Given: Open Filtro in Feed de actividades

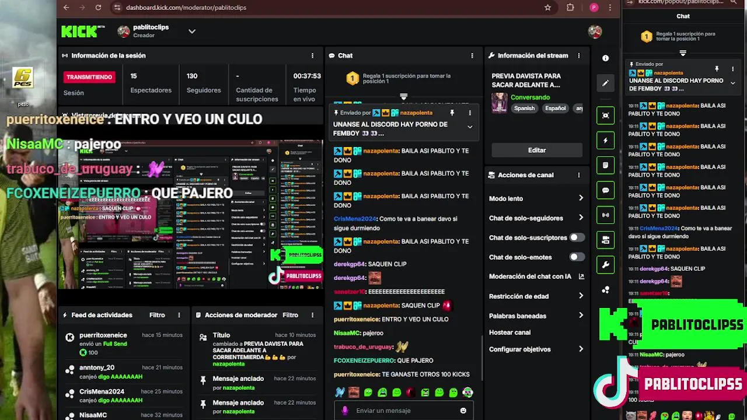Looking at the screenshot, I should pos(157,315).
